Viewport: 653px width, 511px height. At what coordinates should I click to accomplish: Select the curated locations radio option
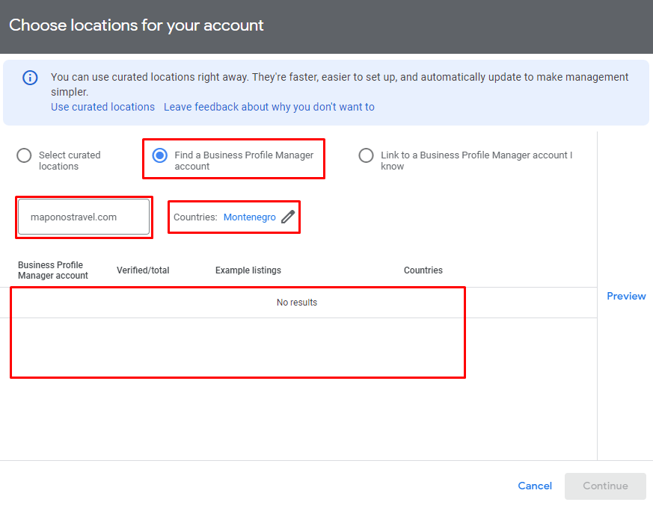point(24,155)
